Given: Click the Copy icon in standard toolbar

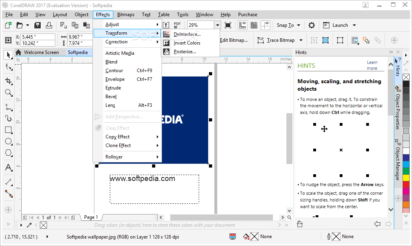Looking at the screenshot, I should pos(75,25).
